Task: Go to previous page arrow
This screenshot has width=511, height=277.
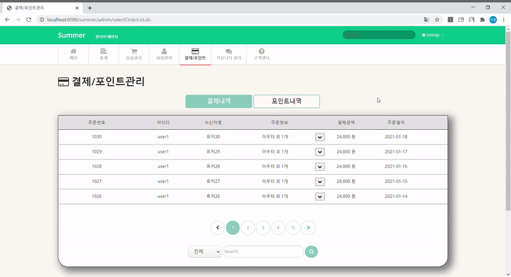Action: [x=217, y=228]
